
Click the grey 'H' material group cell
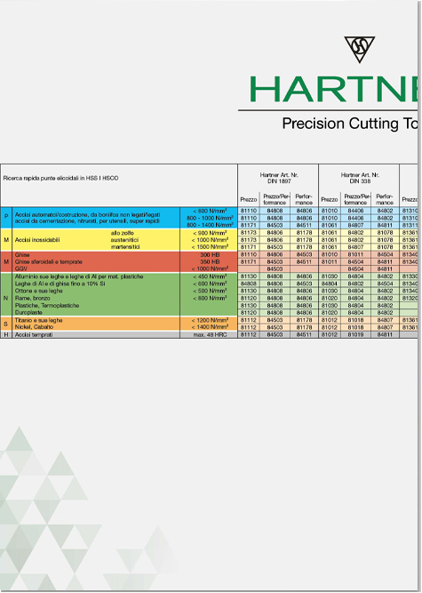pos(6,334)
